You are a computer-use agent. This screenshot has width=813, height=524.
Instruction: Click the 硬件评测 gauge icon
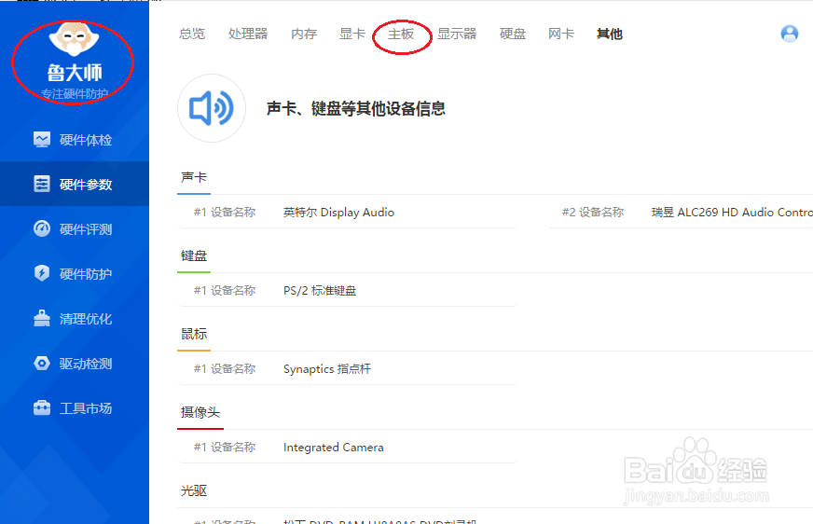pyautogui.click(x=42, y=228)
